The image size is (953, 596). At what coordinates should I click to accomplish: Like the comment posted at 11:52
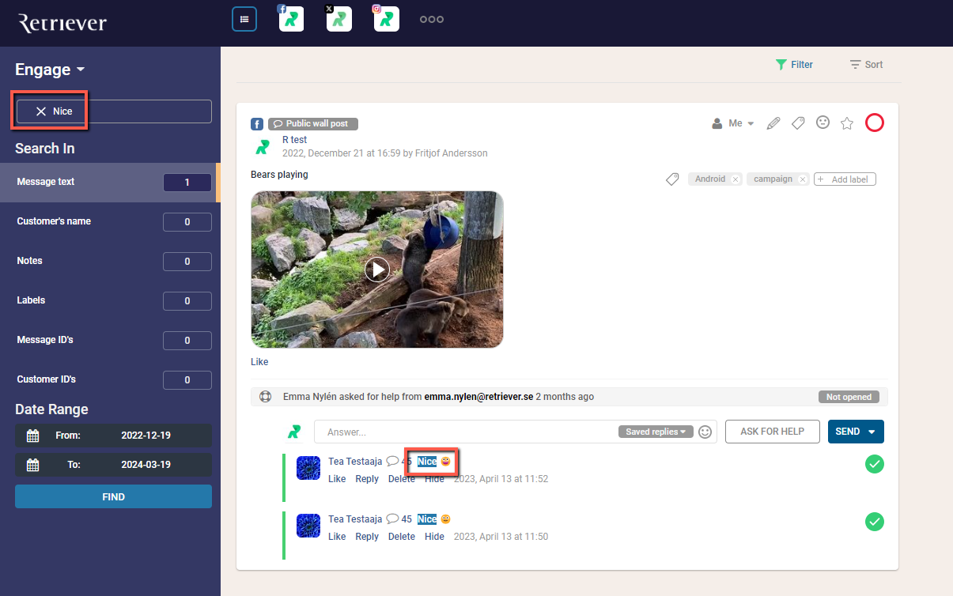click(337, 479)
